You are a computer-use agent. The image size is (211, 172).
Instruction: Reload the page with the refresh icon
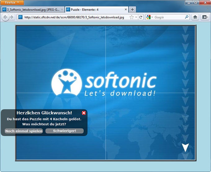coord(141,17)
